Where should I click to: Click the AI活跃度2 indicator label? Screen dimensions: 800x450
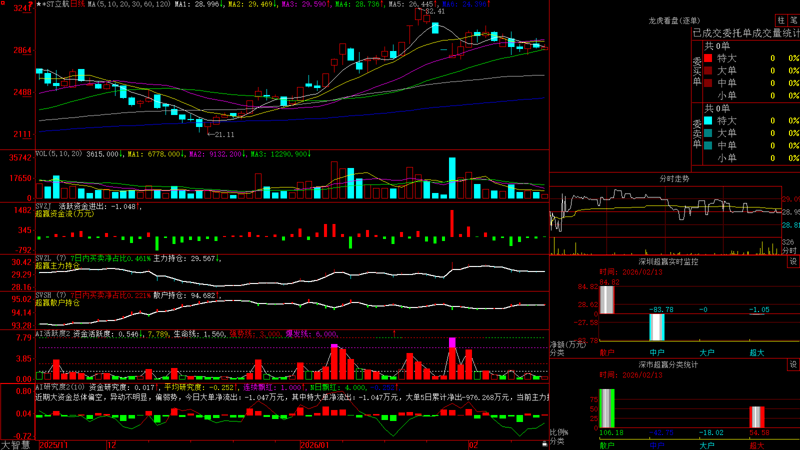53,333
